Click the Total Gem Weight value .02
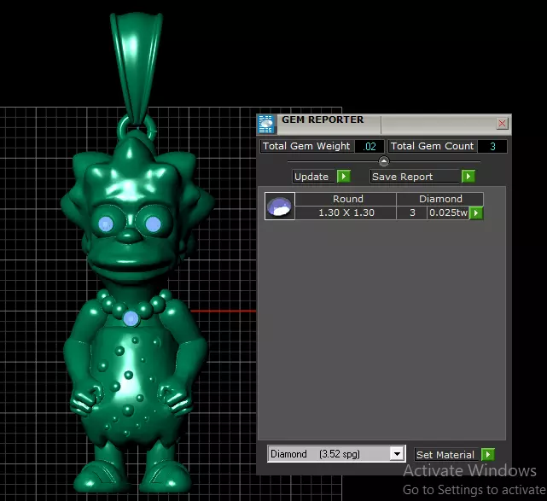This screenshot has width=547, height=501. (x=370, y=146)
